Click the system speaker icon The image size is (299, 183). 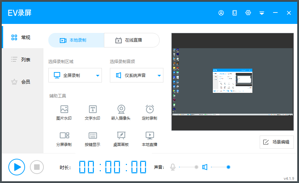[205, 167]
